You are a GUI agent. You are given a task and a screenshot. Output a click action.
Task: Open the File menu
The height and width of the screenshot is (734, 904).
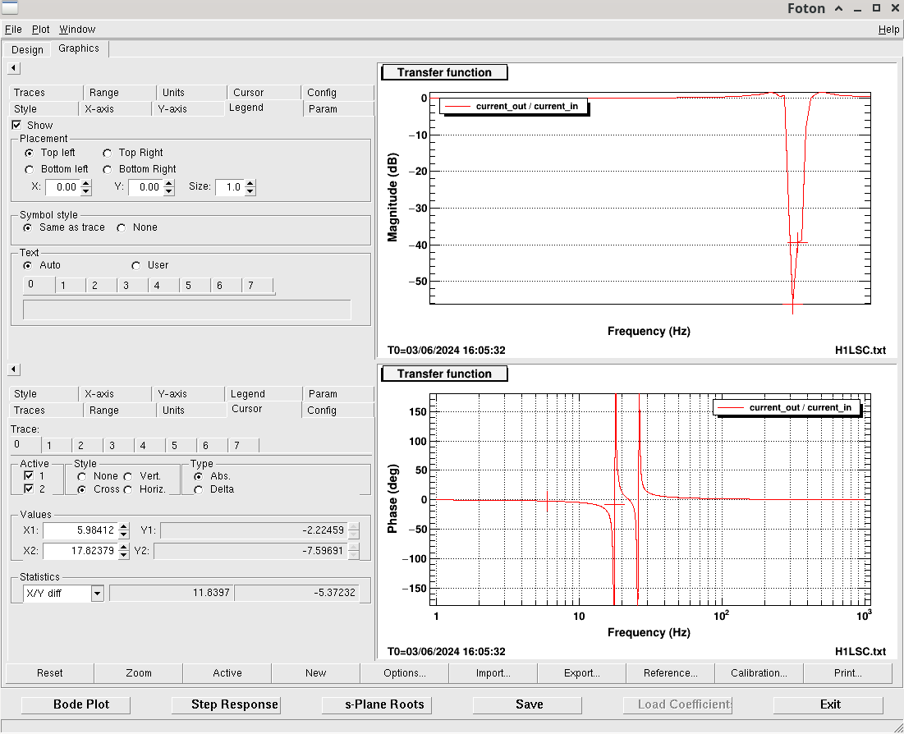(x=13, y=30)
